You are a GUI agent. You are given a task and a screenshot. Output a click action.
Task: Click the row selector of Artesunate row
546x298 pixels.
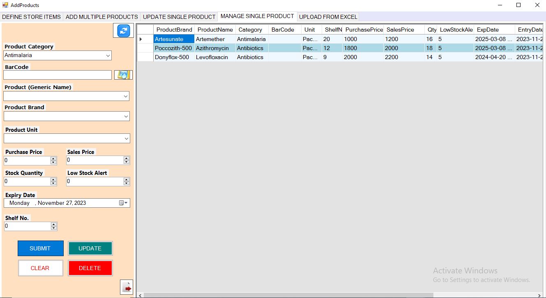[145, 39]
